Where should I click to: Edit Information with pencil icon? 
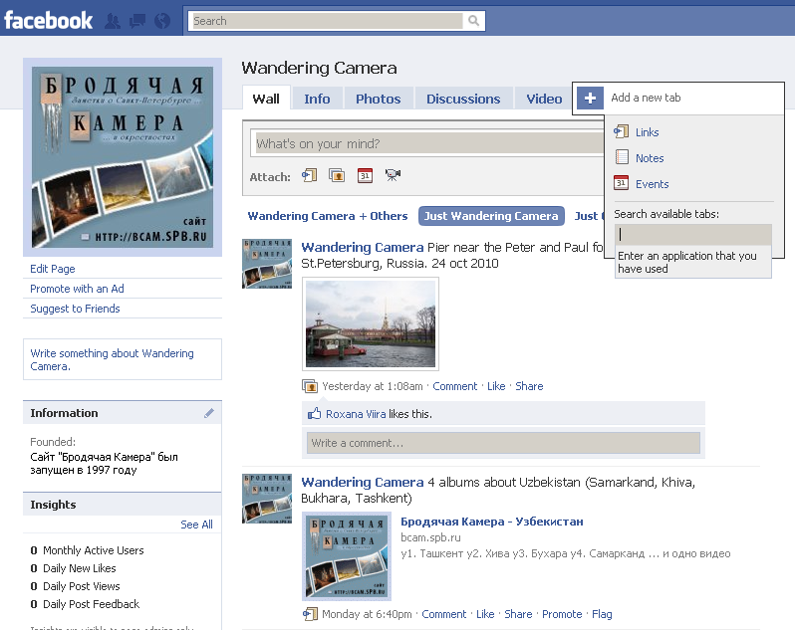pyautogui.click(x=209, y=413)
